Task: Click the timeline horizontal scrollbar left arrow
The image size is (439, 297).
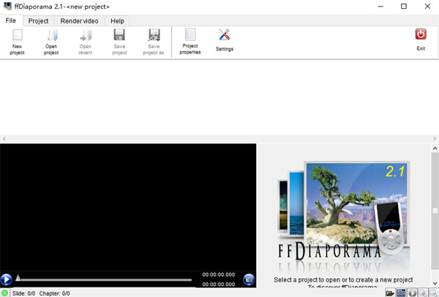Action: (4, 138)
